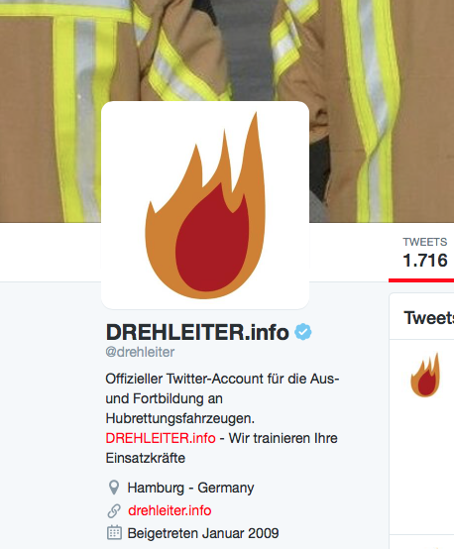
Task: Click the Beigetreten Januar 2009 text
Action: tap(203, 533)
